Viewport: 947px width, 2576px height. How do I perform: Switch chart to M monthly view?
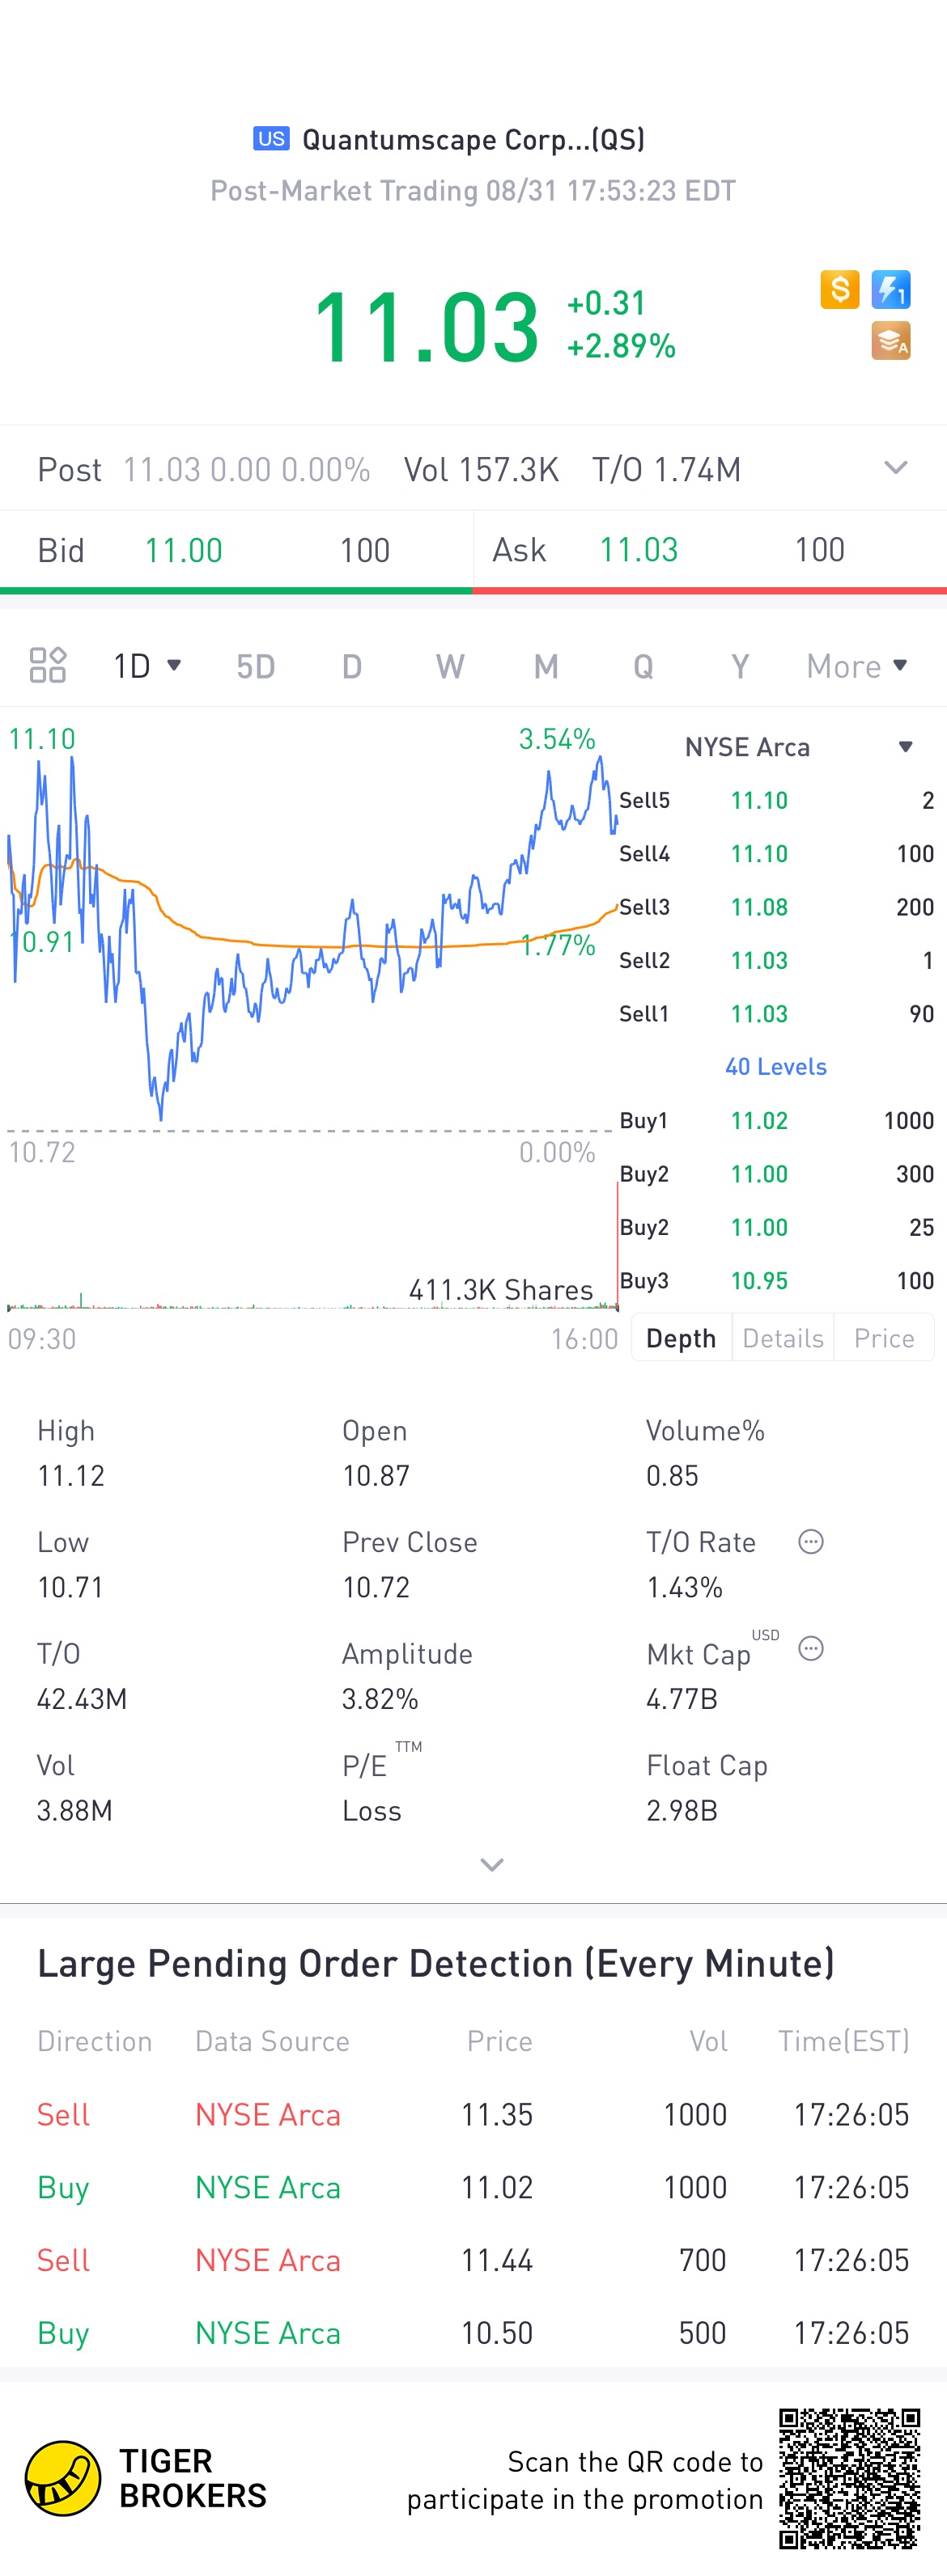tap(546, 666)
